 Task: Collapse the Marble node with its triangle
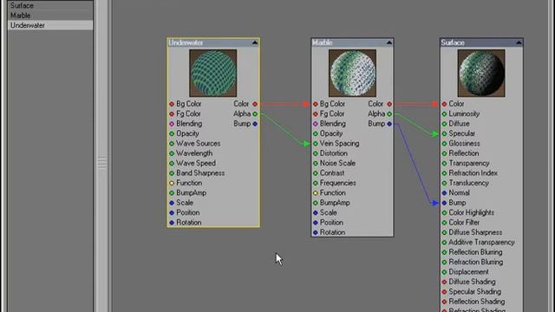(x=389, y=42)
